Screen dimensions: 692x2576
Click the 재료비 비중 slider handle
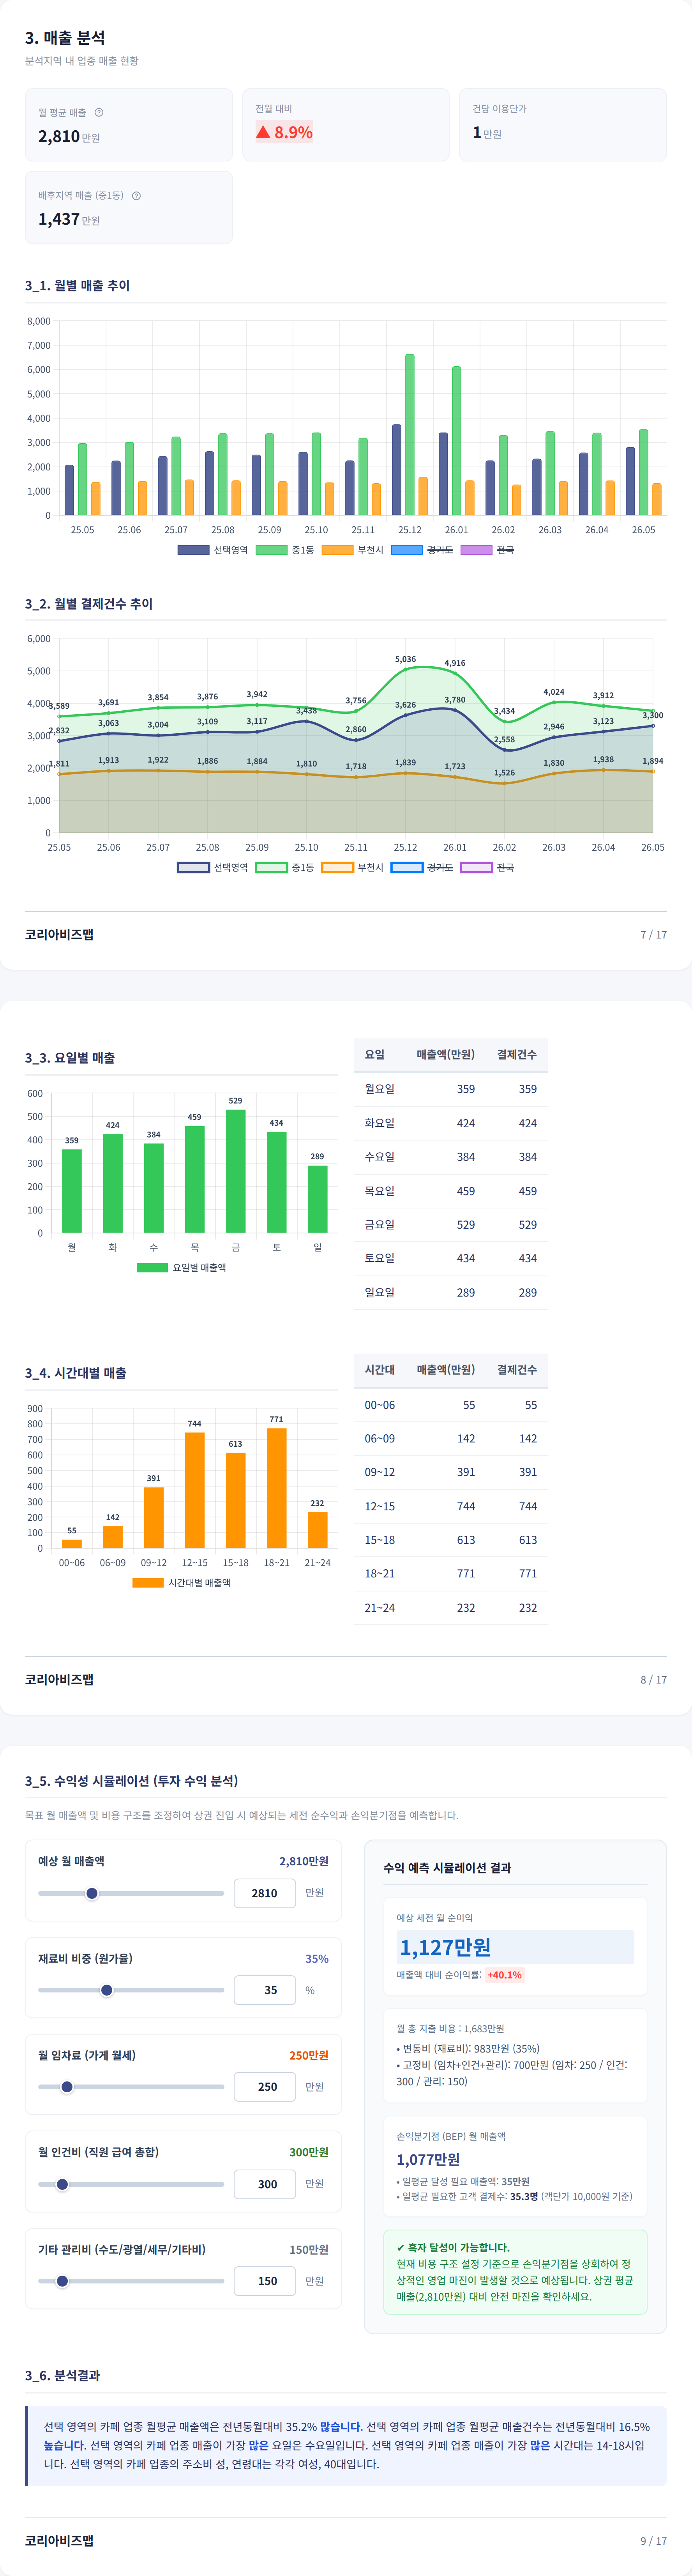tap(107, 1990)
